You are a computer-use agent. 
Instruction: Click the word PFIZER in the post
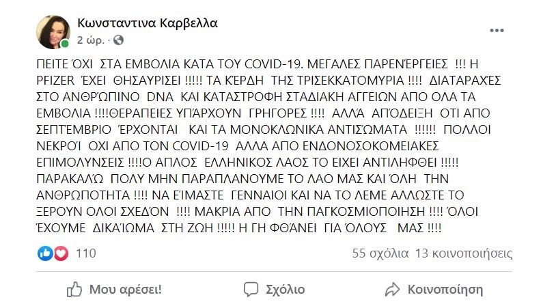[x=56, y=79]
